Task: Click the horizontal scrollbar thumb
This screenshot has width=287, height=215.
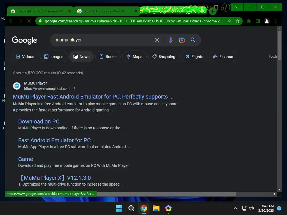Action: [166, 194]
